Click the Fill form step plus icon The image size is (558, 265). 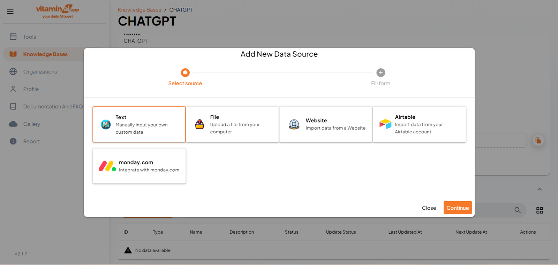coord(381,72)
